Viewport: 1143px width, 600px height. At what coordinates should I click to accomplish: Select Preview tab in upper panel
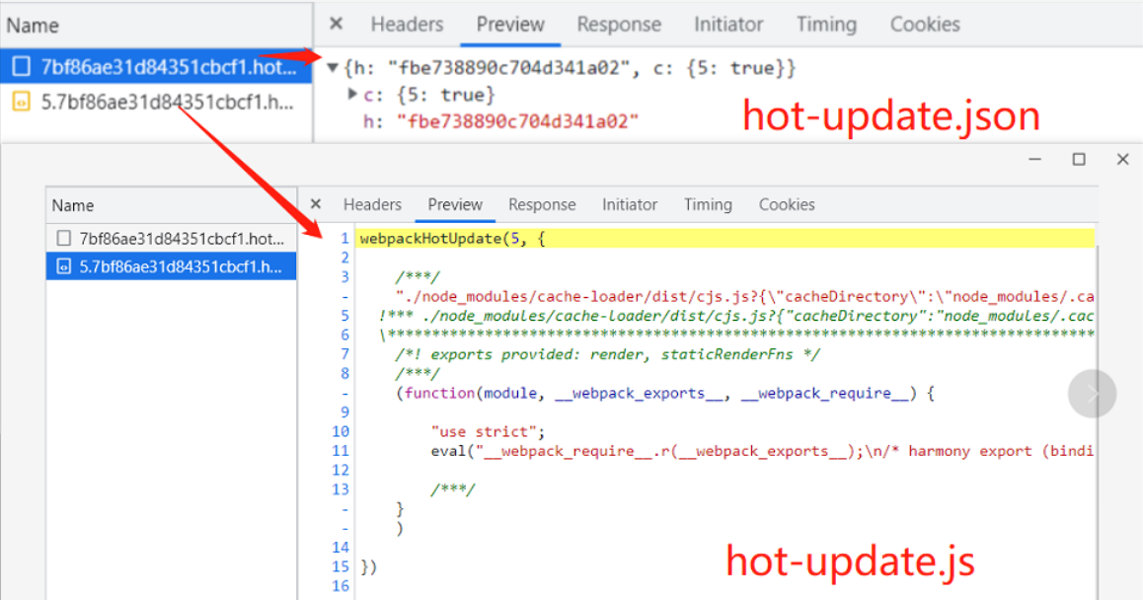(x=510, y=24)
